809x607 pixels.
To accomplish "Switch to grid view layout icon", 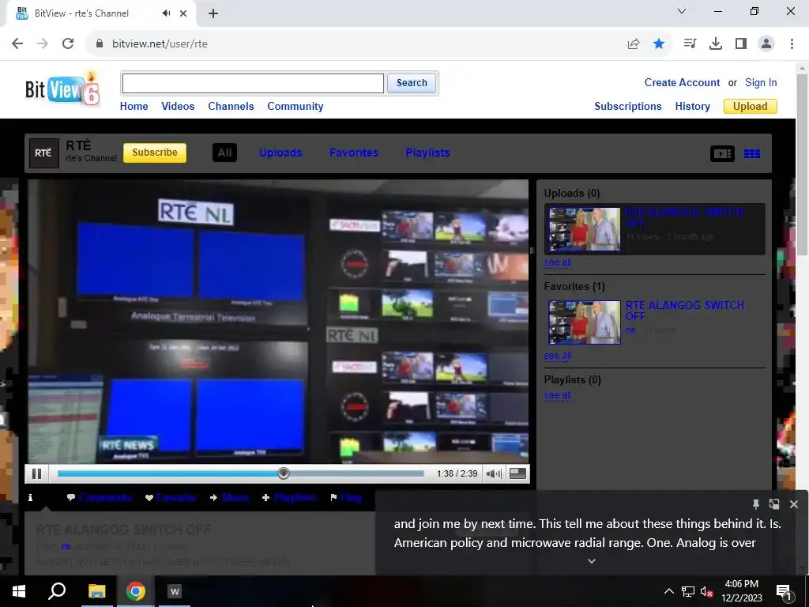I will [x=752, y=153].
